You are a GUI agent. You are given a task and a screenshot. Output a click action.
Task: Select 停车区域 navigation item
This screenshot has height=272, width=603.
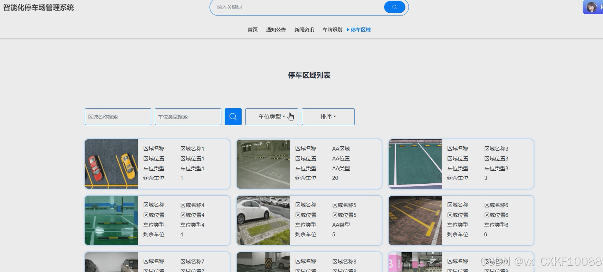[360, 30]
